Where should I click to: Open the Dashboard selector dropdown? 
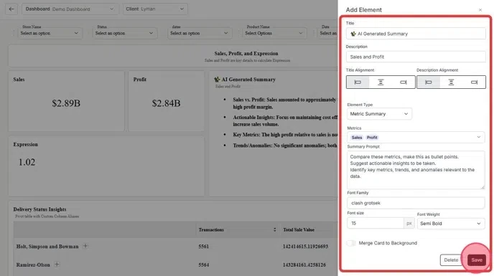point(70,9)
